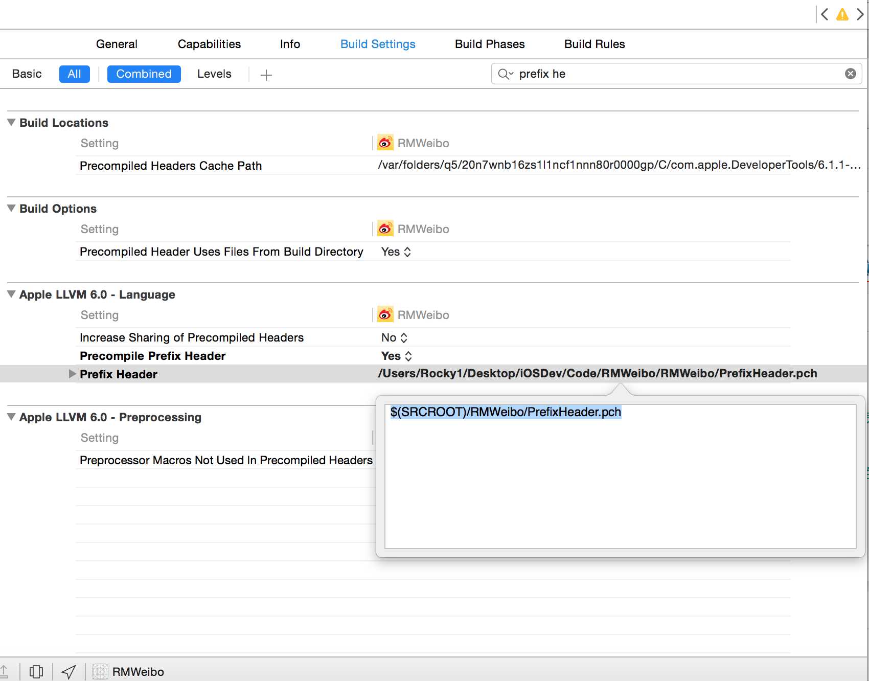Open Precompiled Header Uses Files Yes dropdown

[396, 252]
